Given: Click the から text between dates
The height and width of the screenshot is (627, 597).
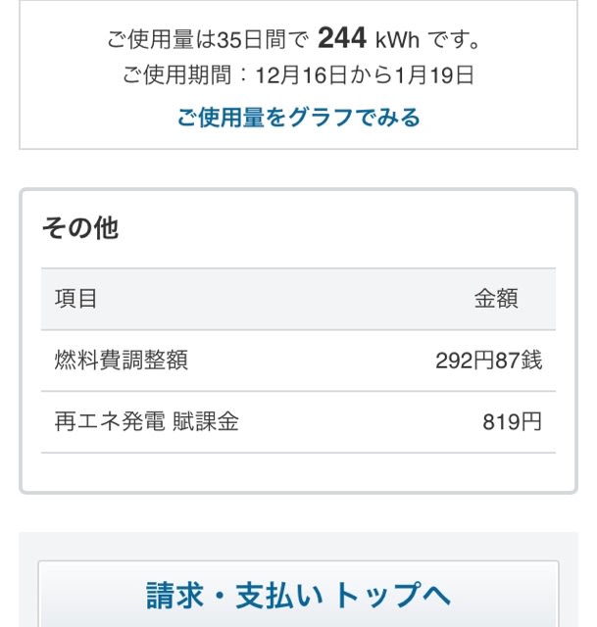Looking at the screenshot, I should click(x=371, y=74).
